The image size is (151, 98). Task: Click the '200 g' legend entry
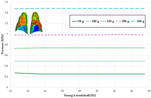(122, 21)
